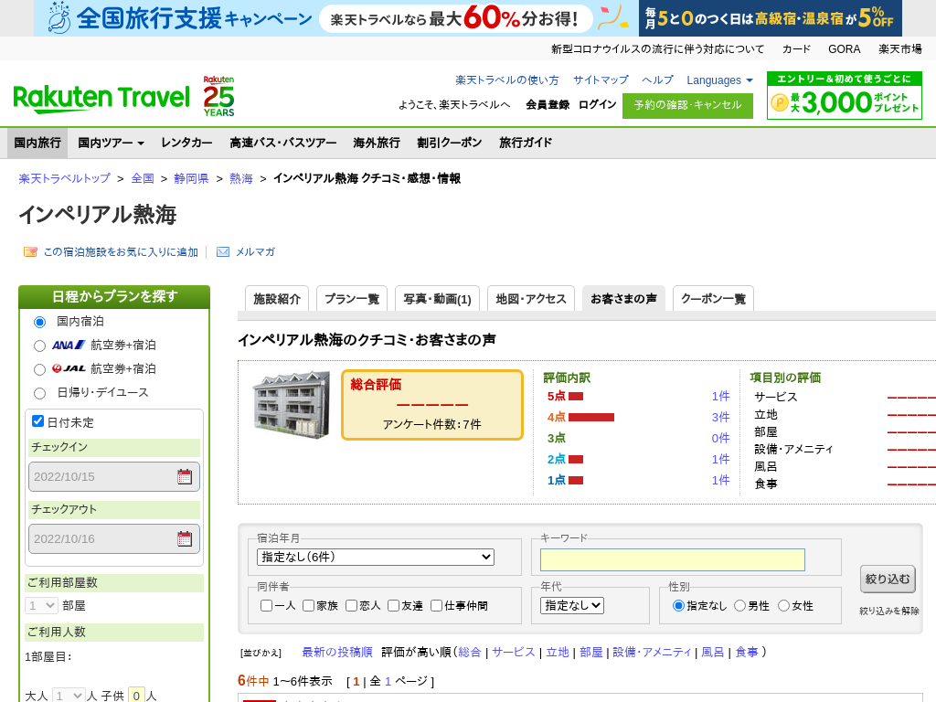Image resolution: width=936 pixels, height=702 pixels.
Task: Click the 予約の確認・キャンセル button
Action: coord(687,106)
